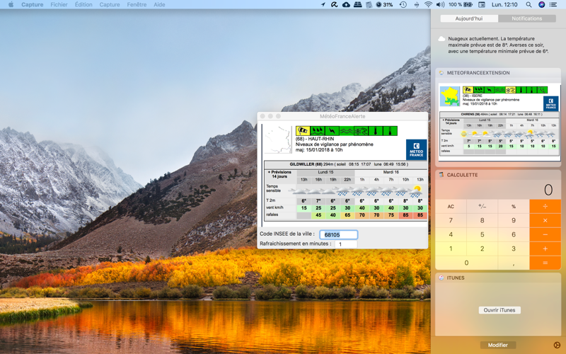Image resolution: width=566 pixels, height=354 pixels.
Task: Click the Météo France logo in alert window
Action: click(416, 149)
